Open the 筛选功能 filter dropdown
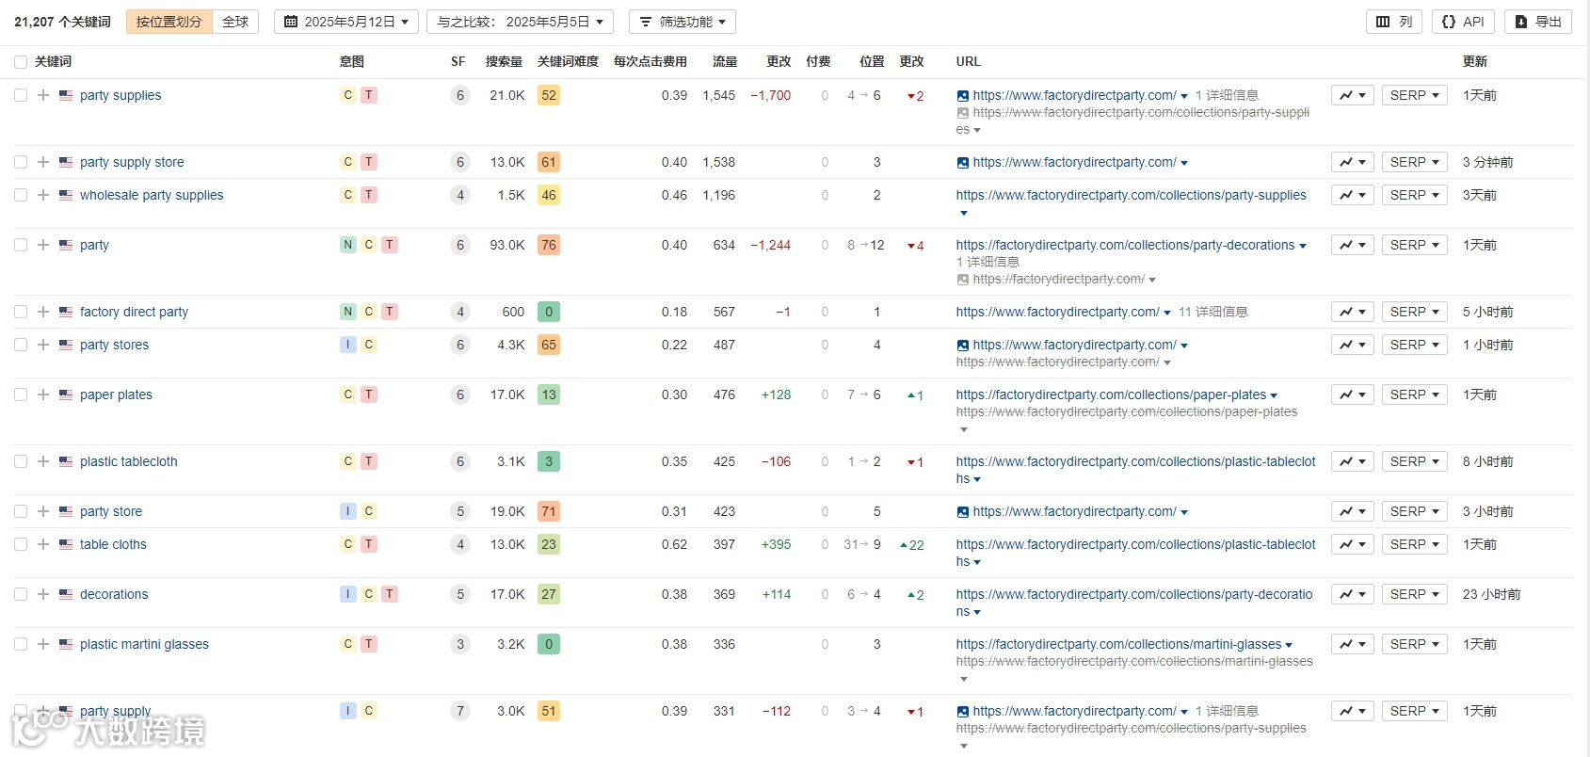Image resolution: width=1590 pixels, height=757 pixels. [x=683, y=22]
